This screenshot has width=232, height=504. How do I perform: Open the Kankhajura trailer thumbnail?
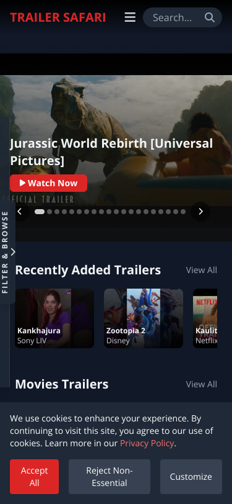click(x=54, y=318)
